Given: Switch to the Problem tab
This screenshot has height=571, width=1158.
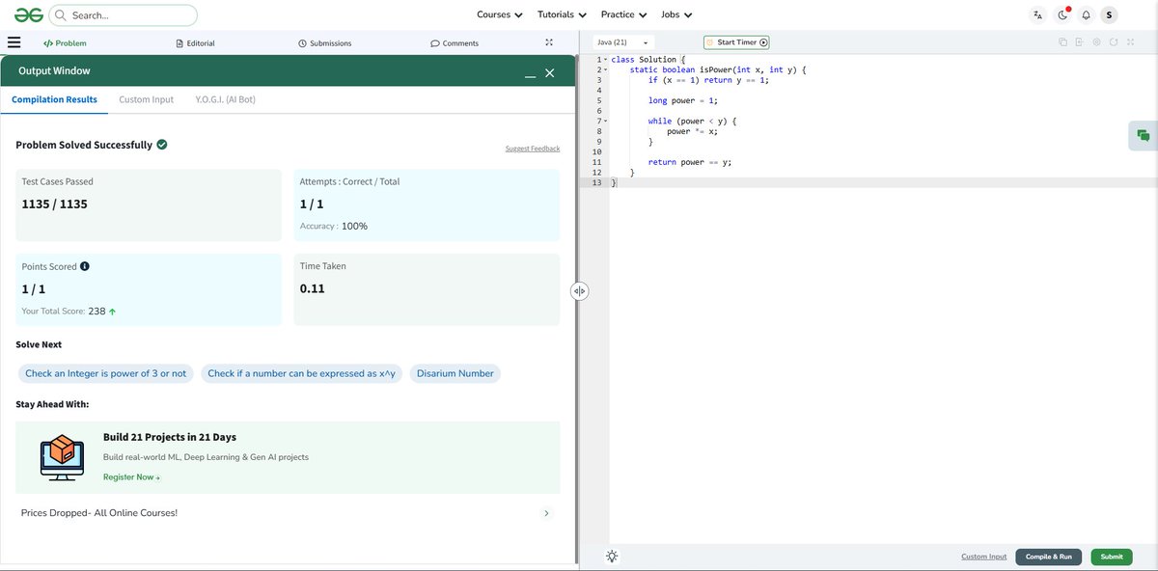Looking at the screenshot, I should (x=65, y=43).
